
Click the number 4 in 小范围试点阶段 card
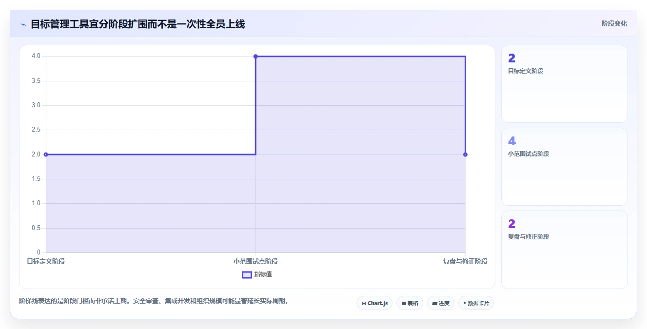point(511,141)
